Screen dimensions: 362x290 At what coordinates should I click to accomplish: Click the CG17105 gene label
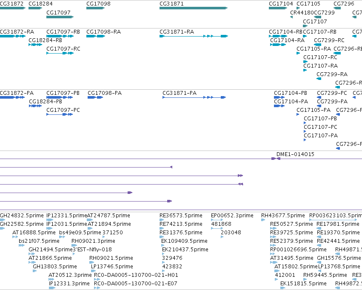click(x=308, y=4)
